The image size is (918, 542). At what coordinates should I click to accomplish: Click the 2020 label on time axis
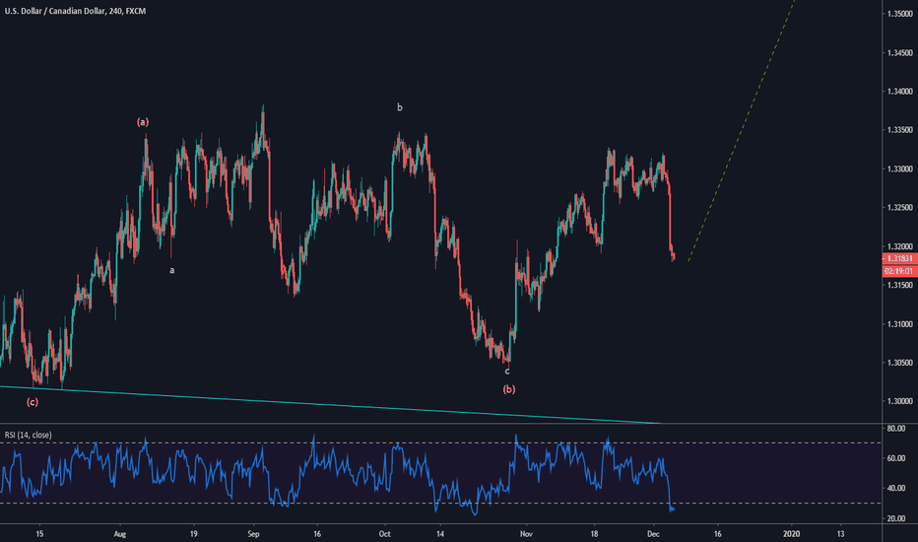click(791, 533)
